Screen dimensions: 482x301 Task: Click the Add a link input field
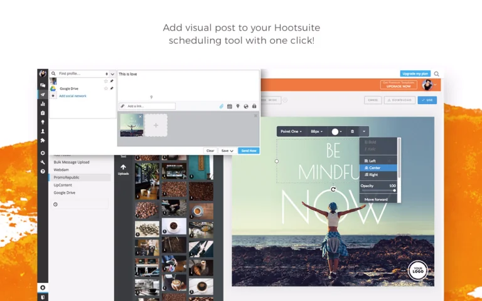click(147, 106)
